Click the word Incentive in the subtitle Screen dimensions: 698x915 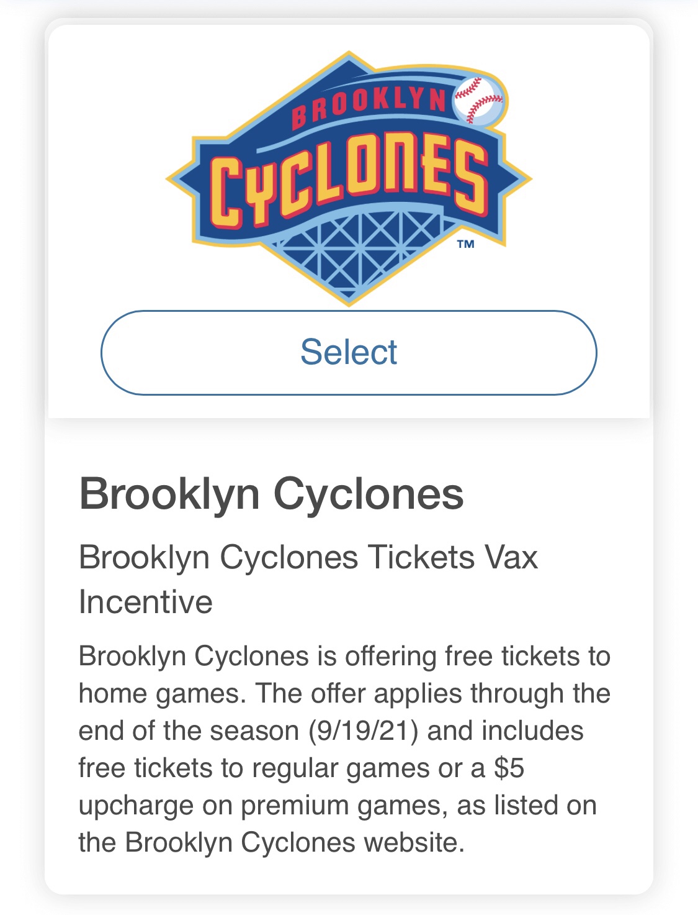click(x=146, y=602)
